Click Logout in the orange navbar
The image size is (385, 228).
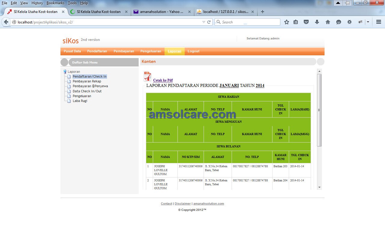pyautogui.click(x=193, y=51)
